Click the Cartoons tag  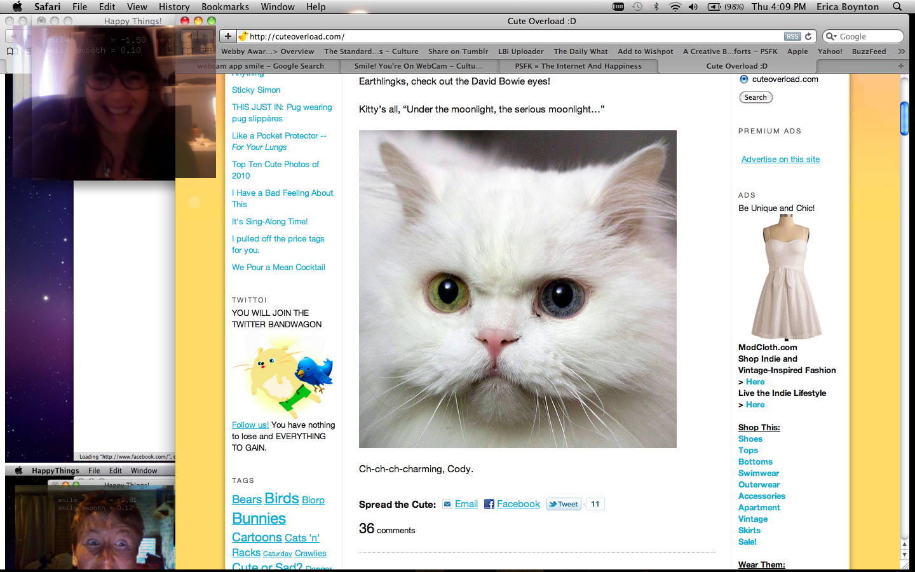[257, 538]
